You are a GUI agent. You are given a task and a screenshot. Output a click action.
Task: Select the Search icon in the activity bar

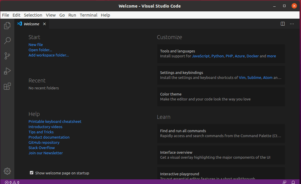pos(7,41)
